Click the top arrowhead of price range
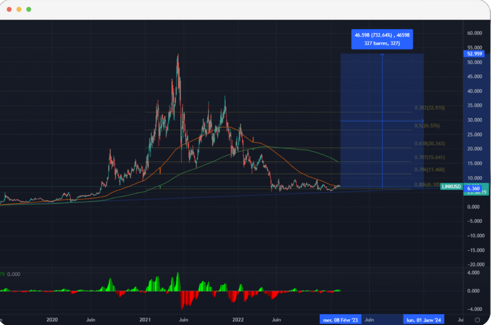Image resolution: width=491 pixels, height=325 pixels. [x=382, y=55]
